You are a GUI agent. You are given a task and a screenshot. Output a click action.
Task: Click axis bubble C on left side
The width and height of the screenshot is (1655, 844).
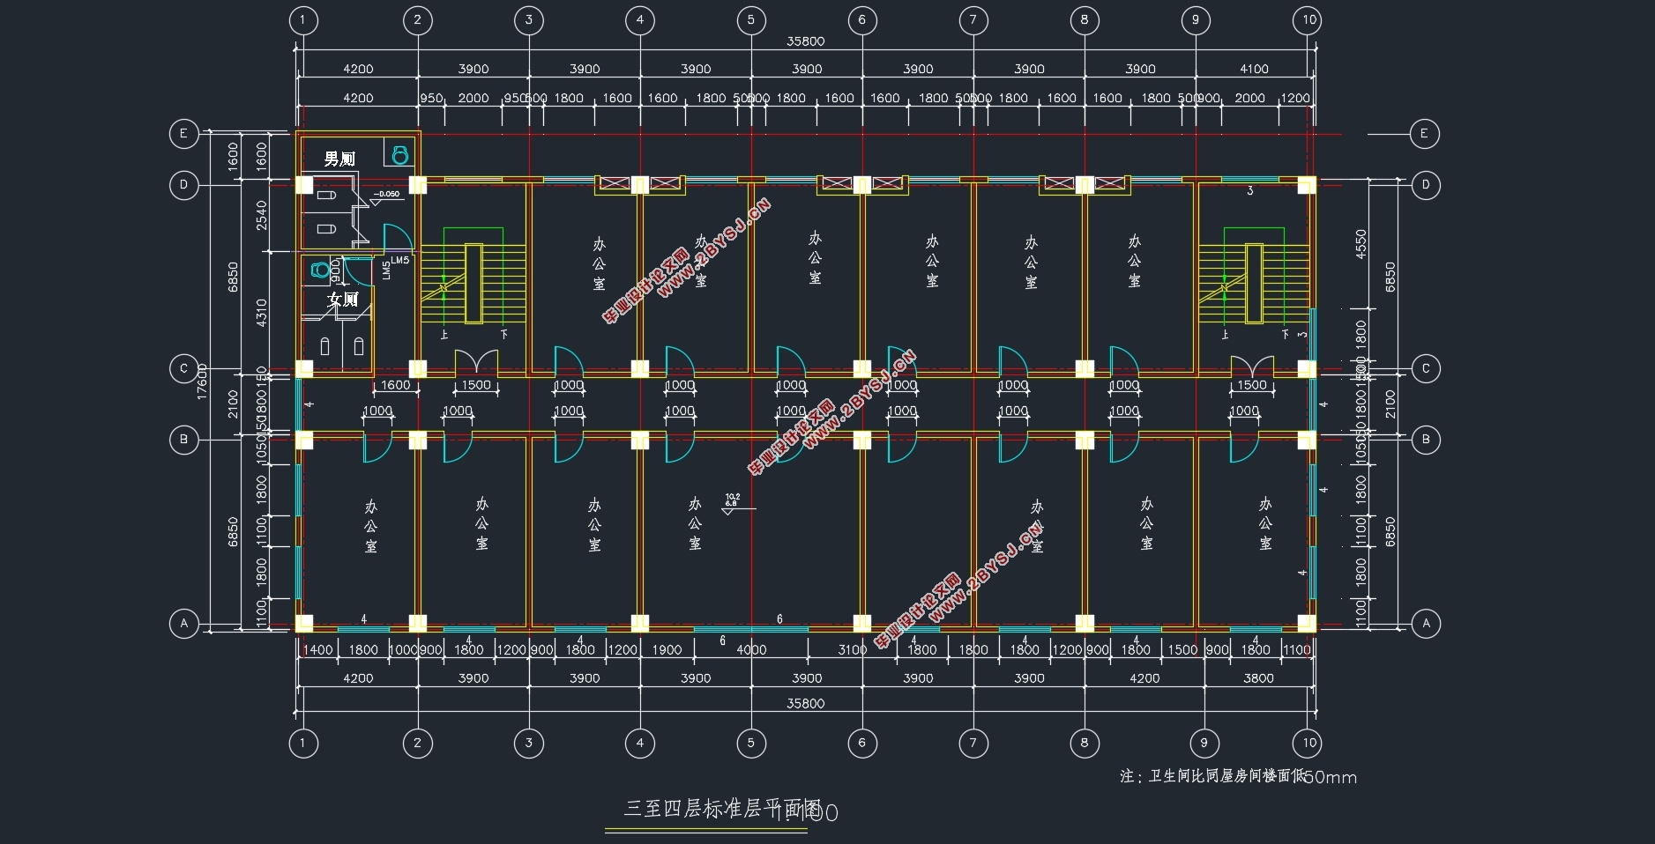coord(183,368)
